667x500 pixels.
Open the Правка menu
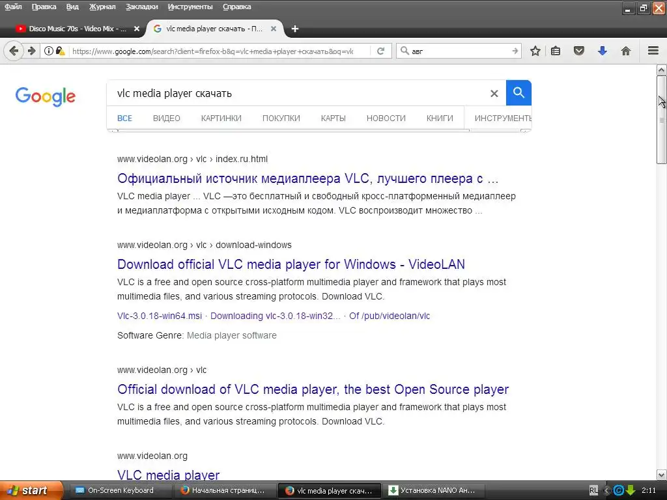pos(44,7)
